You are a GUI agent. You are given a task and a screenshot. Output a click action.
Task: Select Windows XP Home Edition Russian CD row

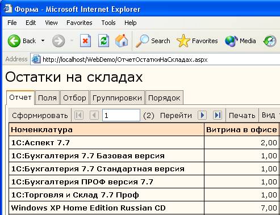(106, 208)
